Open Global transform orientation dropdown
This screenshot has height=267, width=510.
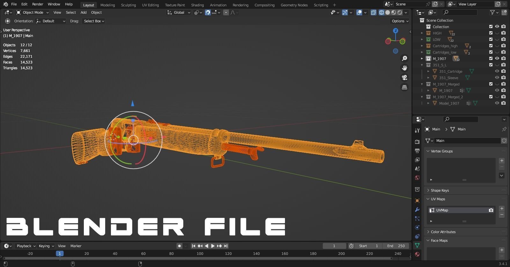pyautogui.click(x=179, y=12)
